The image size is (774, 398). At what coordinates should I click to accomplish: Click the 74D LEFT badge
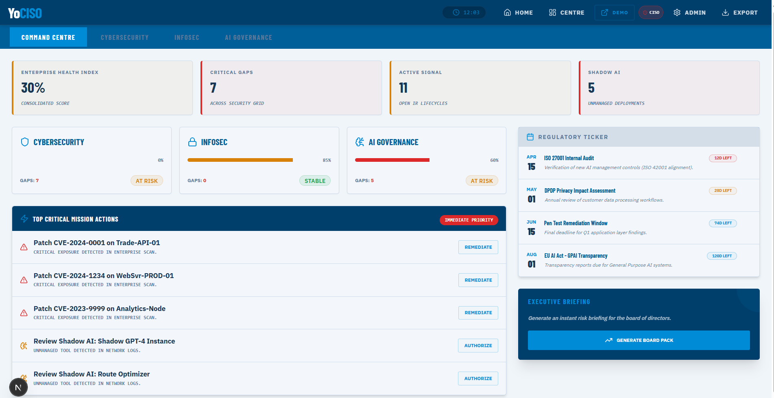pos(723,223)
